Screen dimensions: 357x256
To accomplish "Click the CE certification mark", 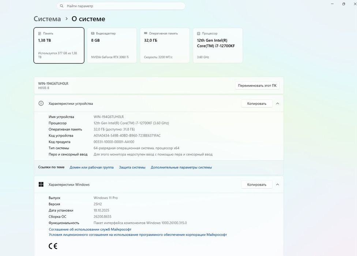I will click(x=53, y=246).
